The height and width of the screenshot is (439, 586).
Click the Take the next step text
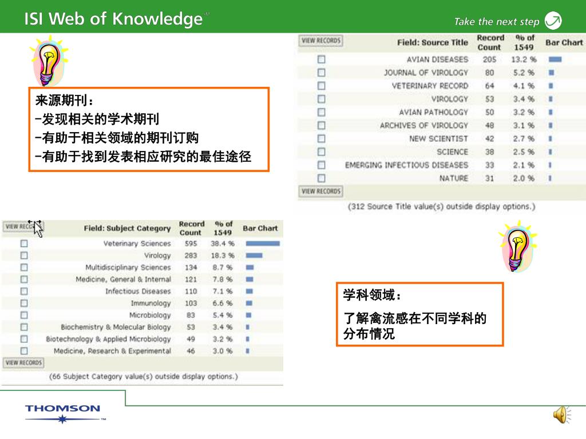(497, 22)
